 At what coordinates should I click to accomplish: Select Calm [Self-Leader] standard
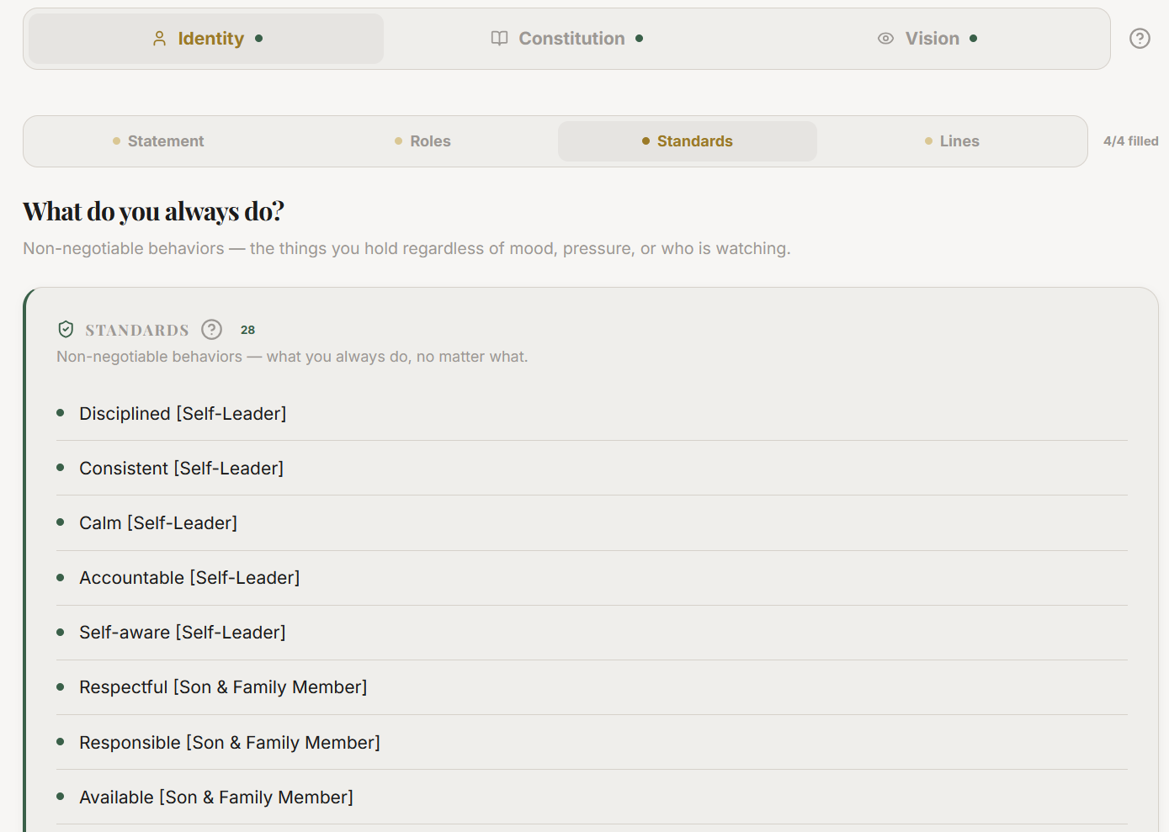592,523
